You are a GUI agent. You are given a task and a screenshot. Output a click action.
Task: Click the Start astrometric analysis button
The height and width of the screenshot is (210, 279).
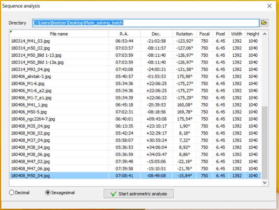(x=139, y=194)
